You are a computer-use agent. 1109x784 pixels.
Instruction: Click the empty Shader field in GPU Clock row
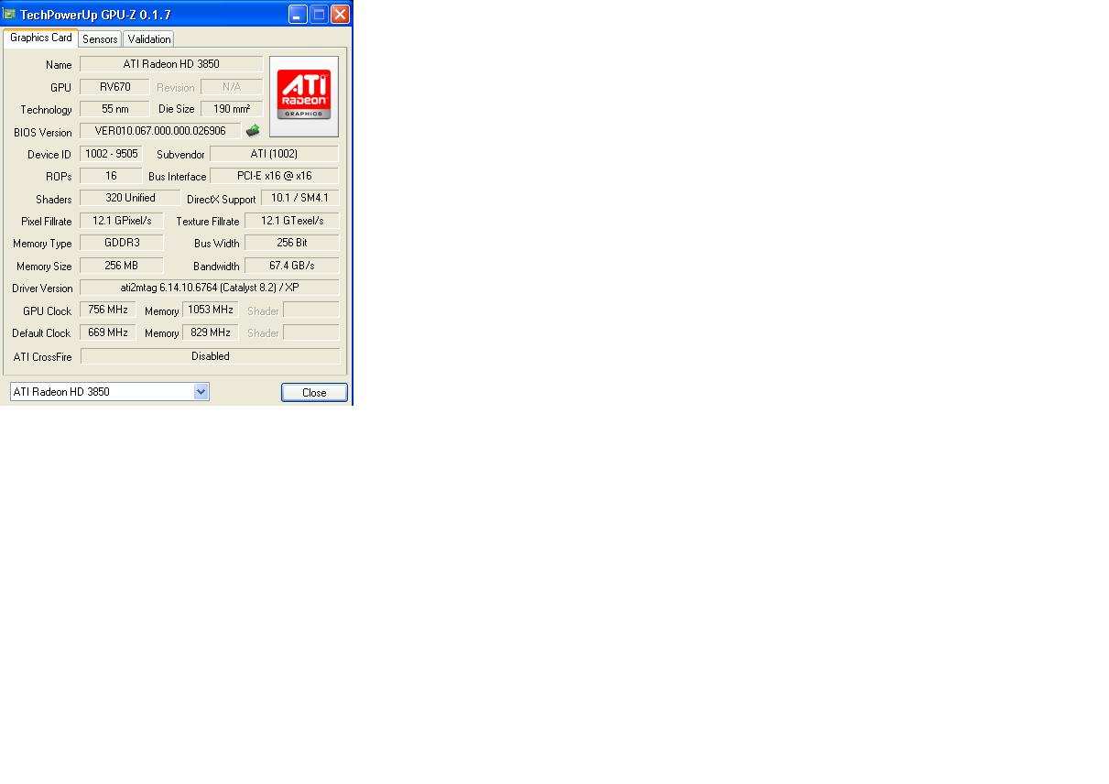(310, 310)
